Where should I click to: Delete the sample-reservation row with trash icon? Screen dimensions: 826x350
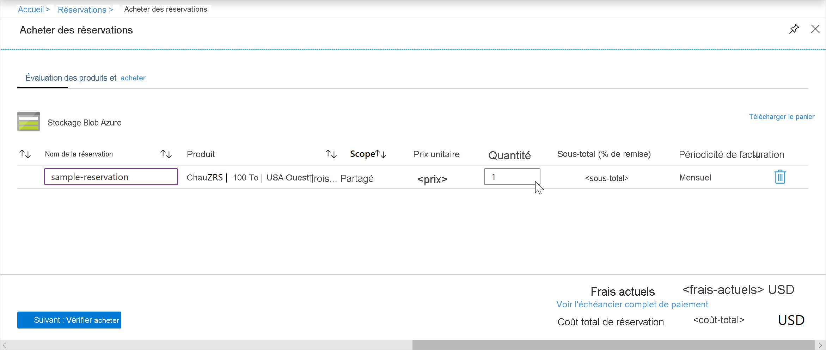[780, 177]
